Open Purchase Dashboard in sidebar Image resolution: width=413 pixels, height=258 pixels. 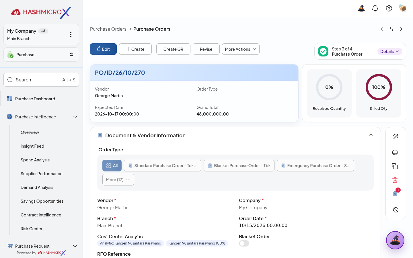click(41, 99)
